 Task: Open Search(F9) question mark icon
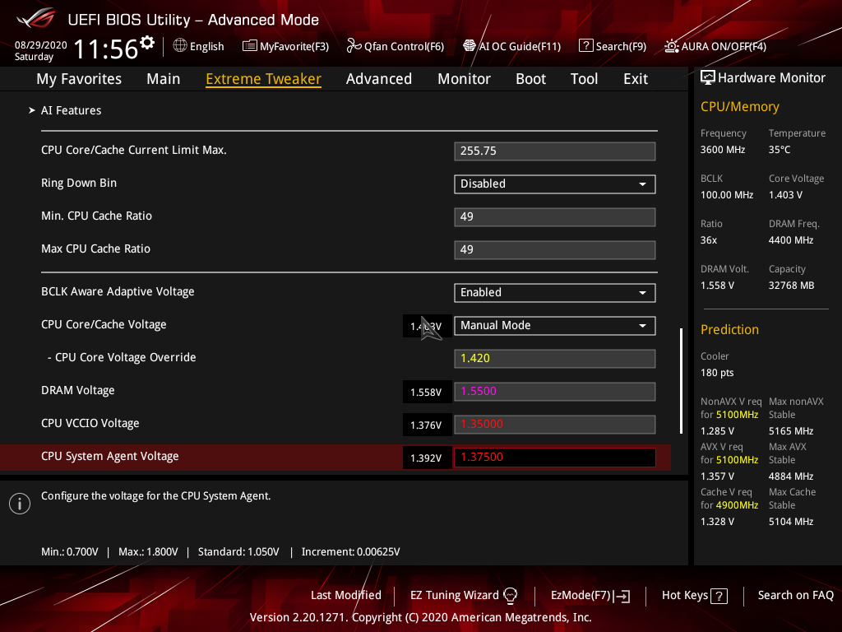click(585, 46)
